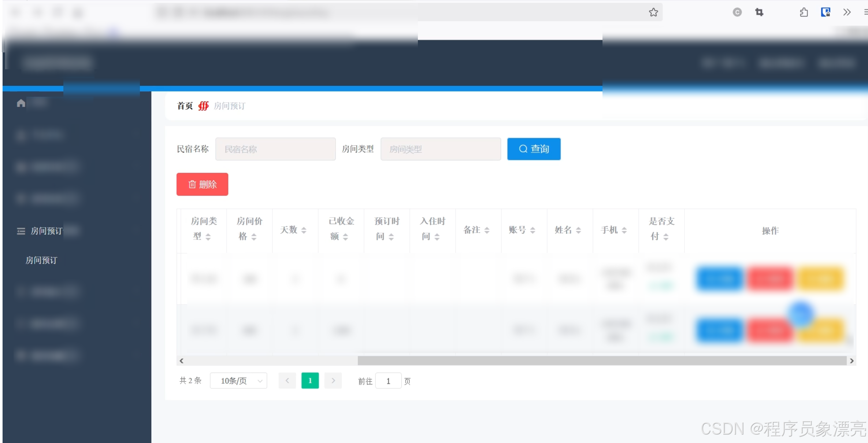Sort by 账号 column arrows

533,230
